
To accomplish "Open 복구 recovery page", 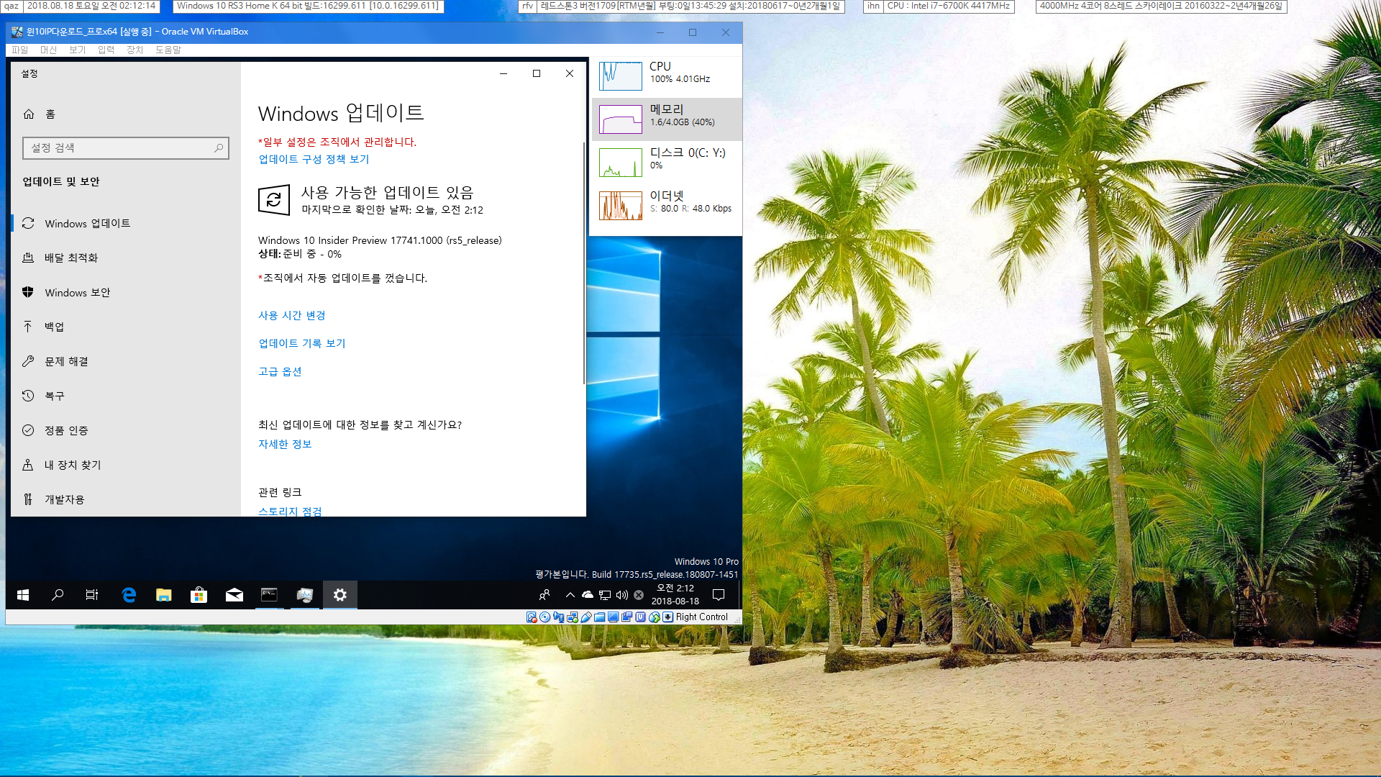I will tap(126, 396).
